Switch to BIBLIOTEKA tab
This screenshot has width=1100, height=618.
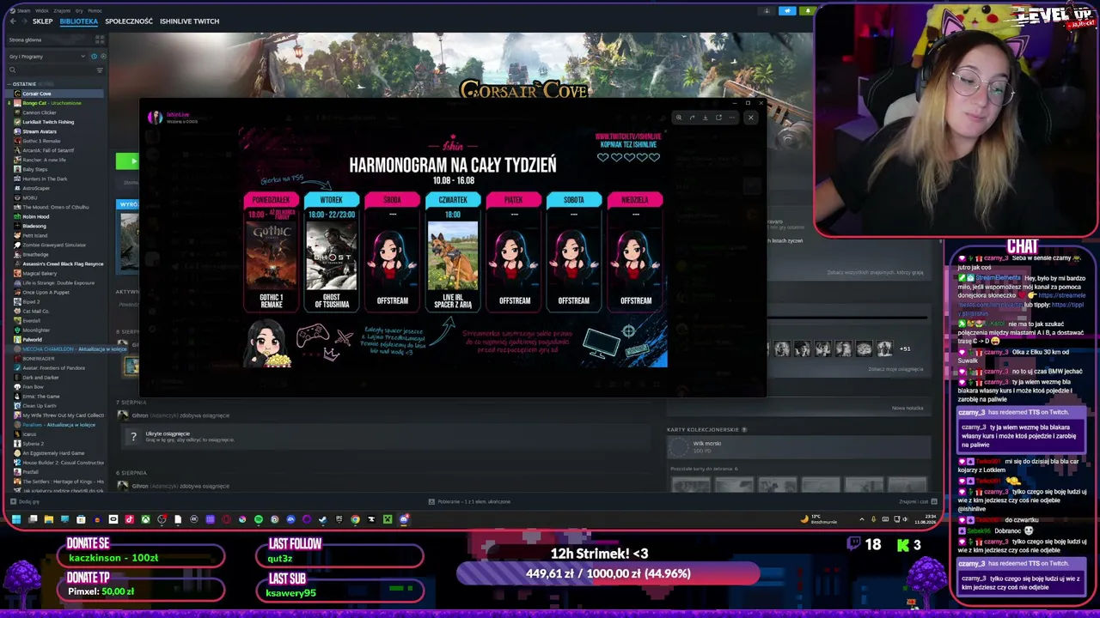79,21
